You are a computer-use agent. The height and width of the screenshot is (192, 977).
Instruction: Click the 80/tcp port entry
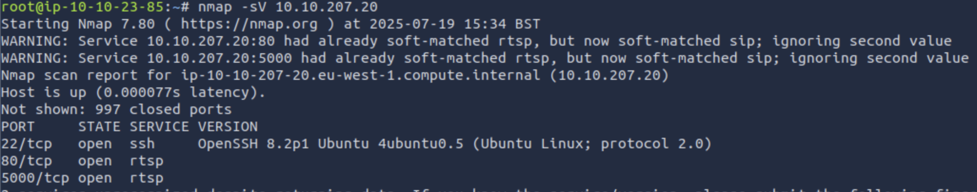pyautogui.click(x=27, y=161)
